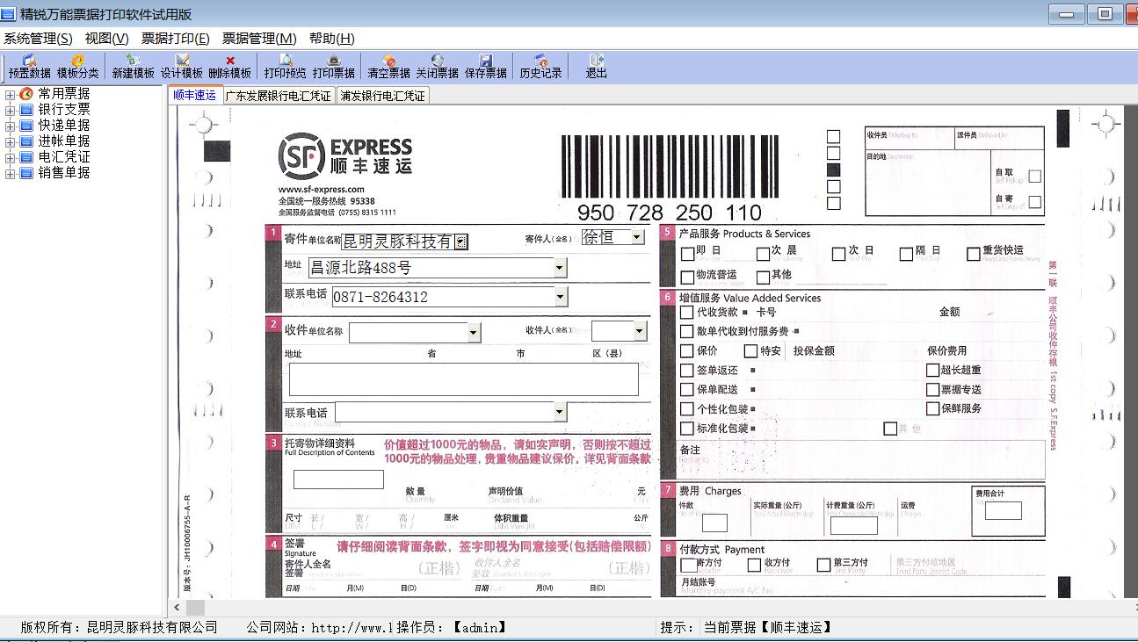1138x642 pixels.
Task: Click the app icon in the title bar
Action: click(8, 14)
